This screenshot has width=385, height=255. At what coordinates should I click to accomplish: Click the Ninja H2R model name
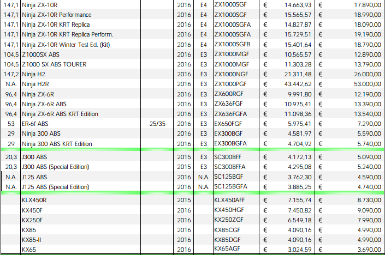(x=35, y=84)
